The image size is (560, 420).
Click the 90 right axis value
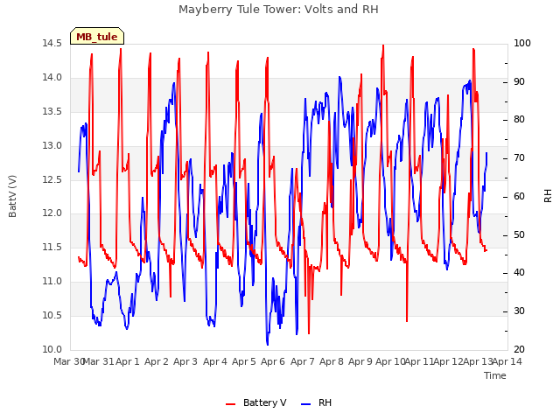519,82
